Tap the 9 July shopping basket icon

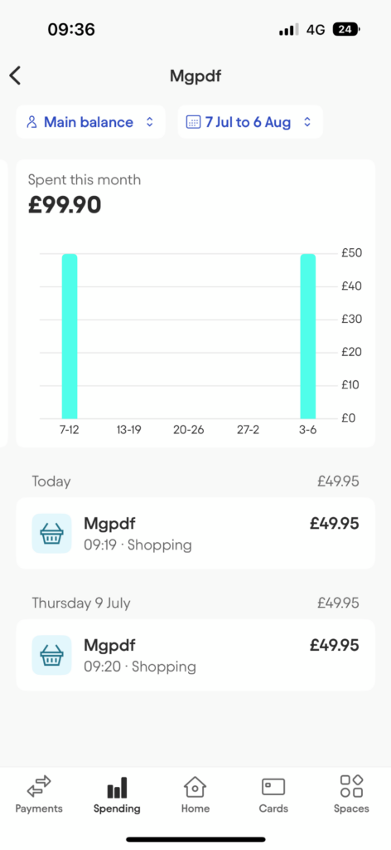pyautogui.click(x=52, y=655)
